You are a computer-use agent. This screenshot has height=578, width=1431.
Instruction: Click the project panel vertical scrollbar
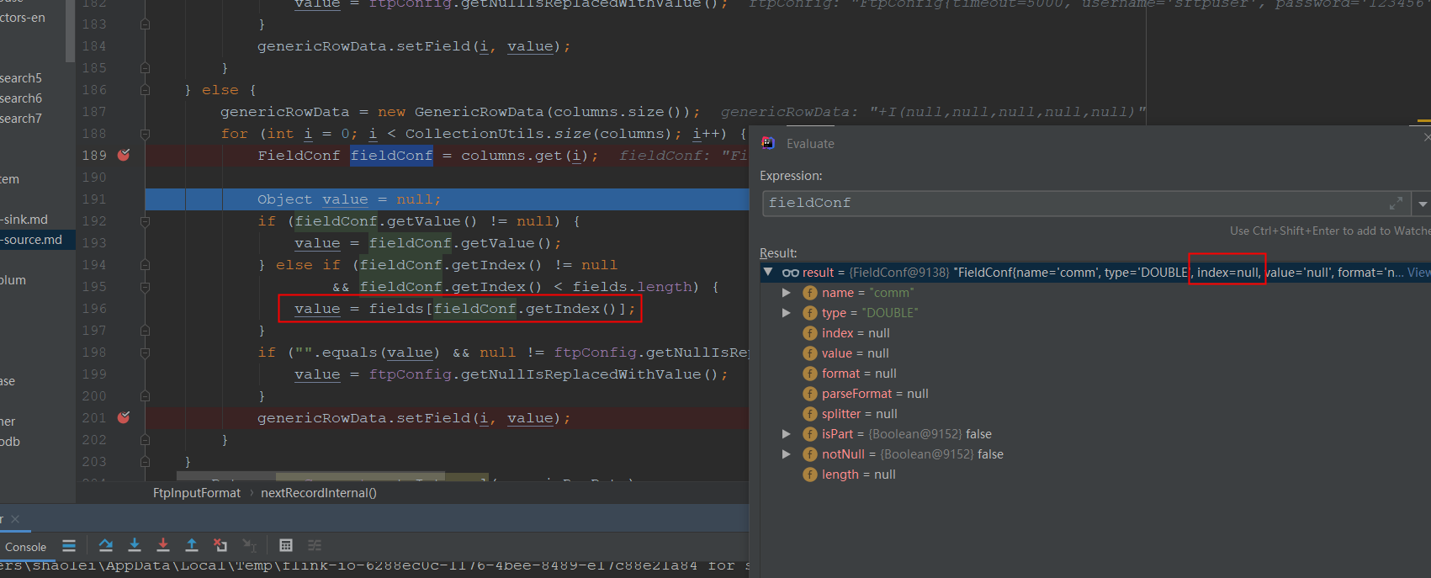point(70,31)
